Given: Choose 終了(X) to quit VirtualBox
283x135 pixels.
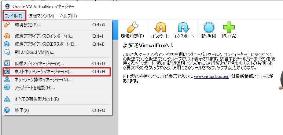Looking at the screenshot, I should (x=57, y=110).
